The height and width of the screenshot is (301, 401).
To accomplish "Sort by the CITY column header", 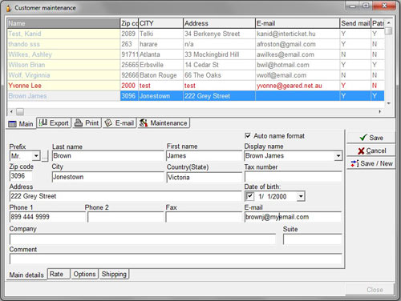I will coord(160,23).
